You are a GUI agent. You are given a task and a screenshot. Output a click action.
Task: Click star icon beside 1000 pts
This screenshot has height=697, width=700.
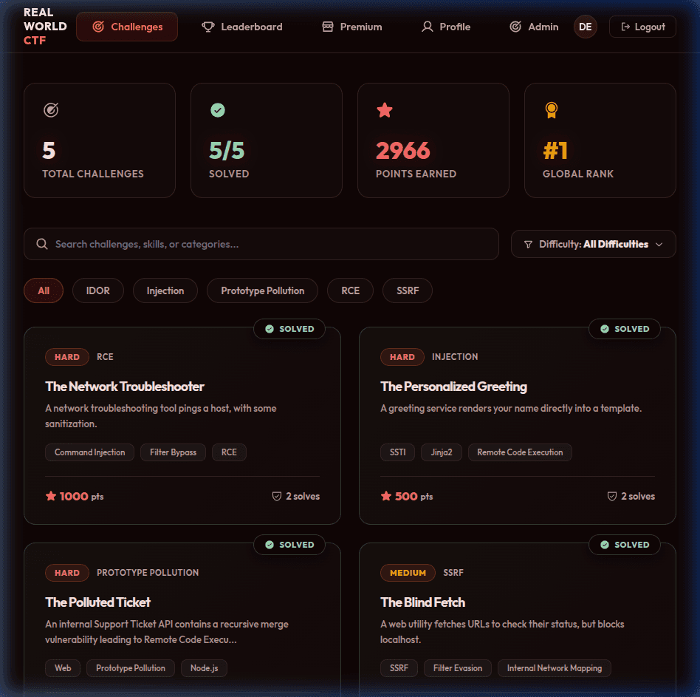pos(51,496)
